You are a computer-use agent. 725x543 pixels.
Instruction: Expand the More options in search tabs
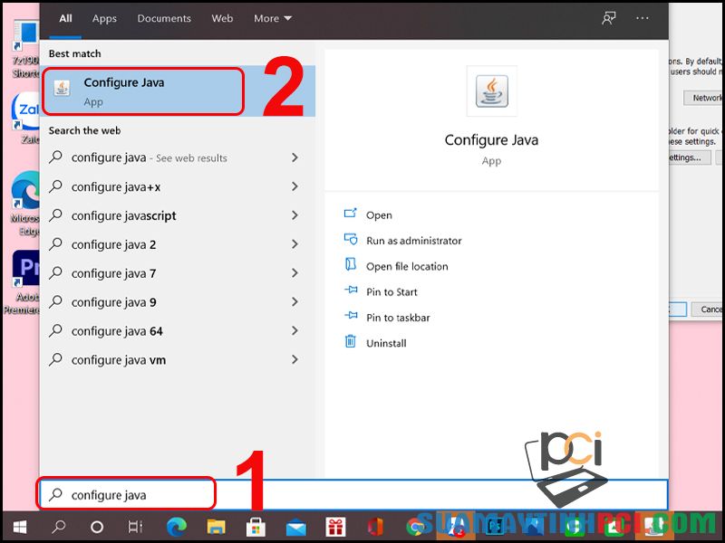click(273, 17)
